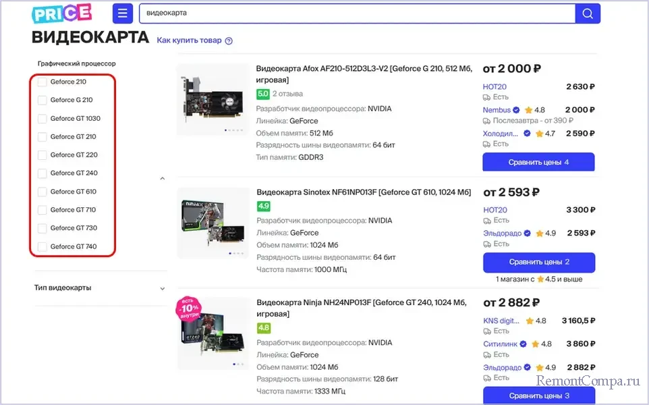Image resolution: width=649 pixels, height=405 pixels.
Task: Enable the Geforce GT 710 checkbox
Action: [x=43, y=210]
